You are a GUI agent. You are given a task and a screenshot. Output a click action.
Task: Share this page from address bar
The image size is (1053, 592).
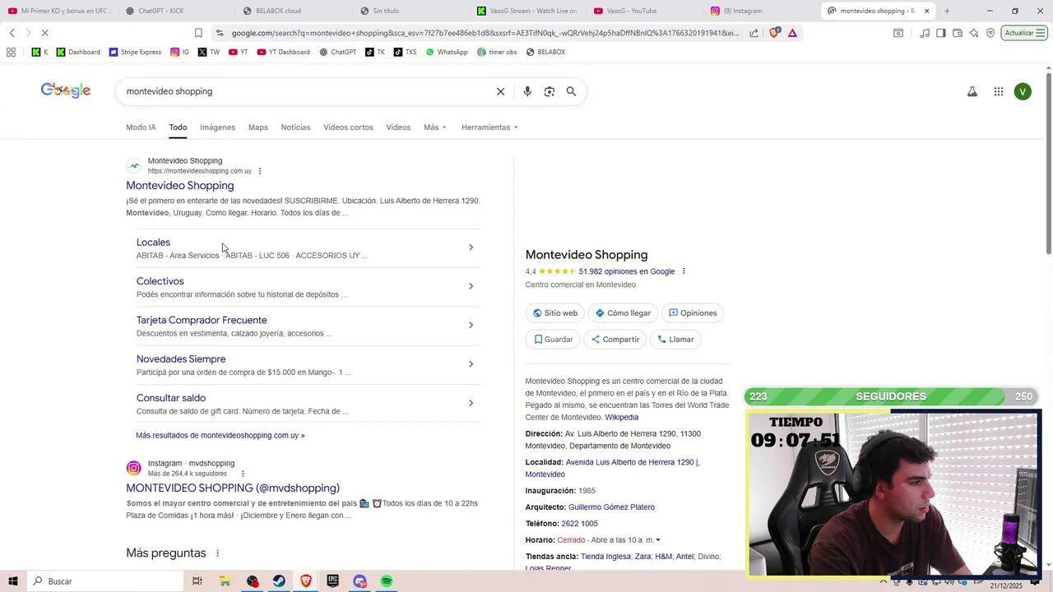pyautogui.click(x=754, y=33)
